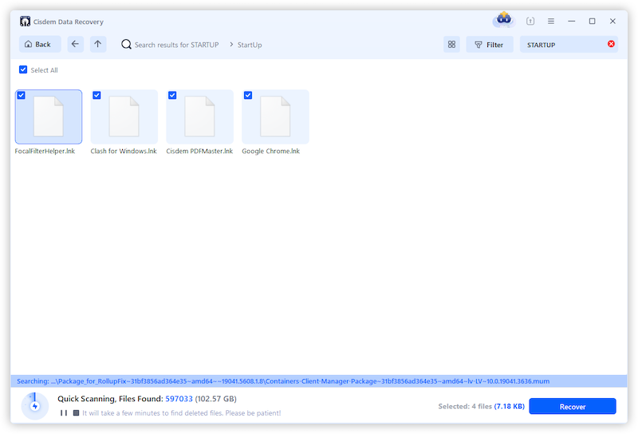Image resolution: width=638 pixels, height=434 pixels.
Task: Uncheck Clash for Windows.lnk checkbox
Action: click(96, 95)
